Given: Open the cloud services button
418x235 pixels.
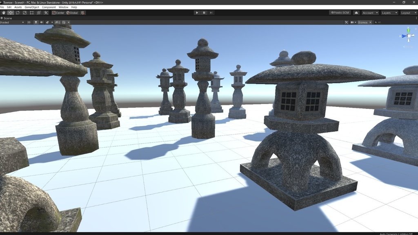Looking at the screenshot, I should (356, 13).
